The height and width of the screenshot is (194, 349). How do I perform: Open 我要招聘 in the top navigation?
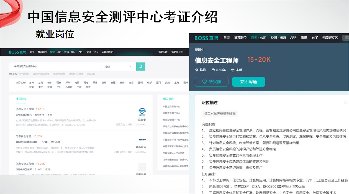tap(163, 52)
